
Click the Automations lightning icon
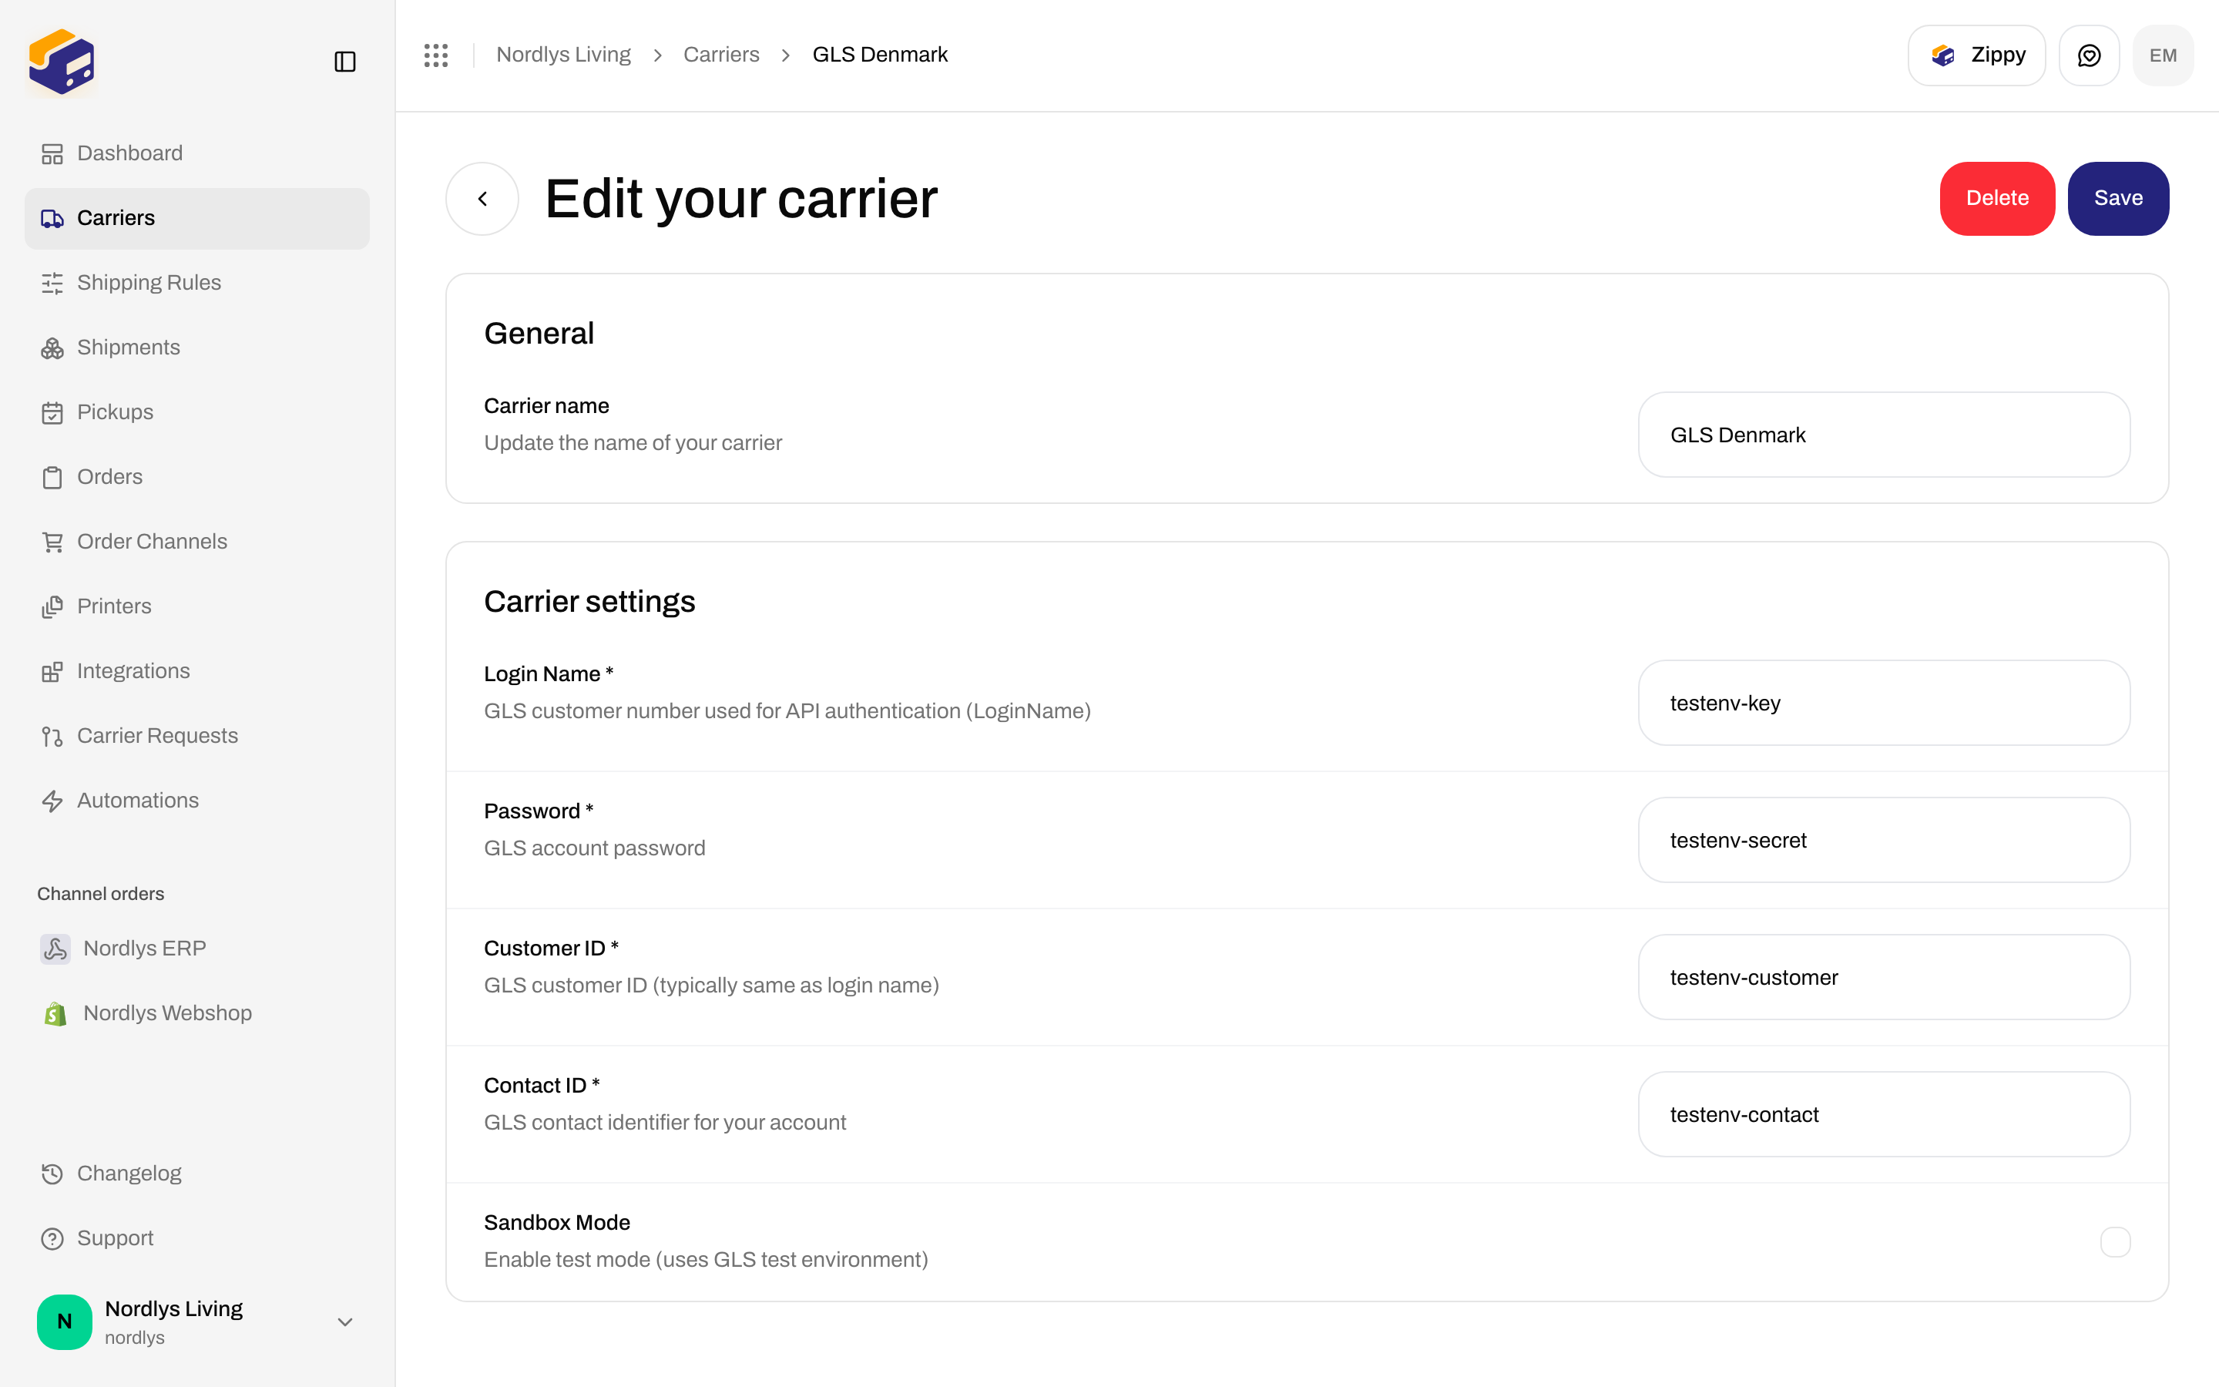pyautogui.click(x=52, y=801)
